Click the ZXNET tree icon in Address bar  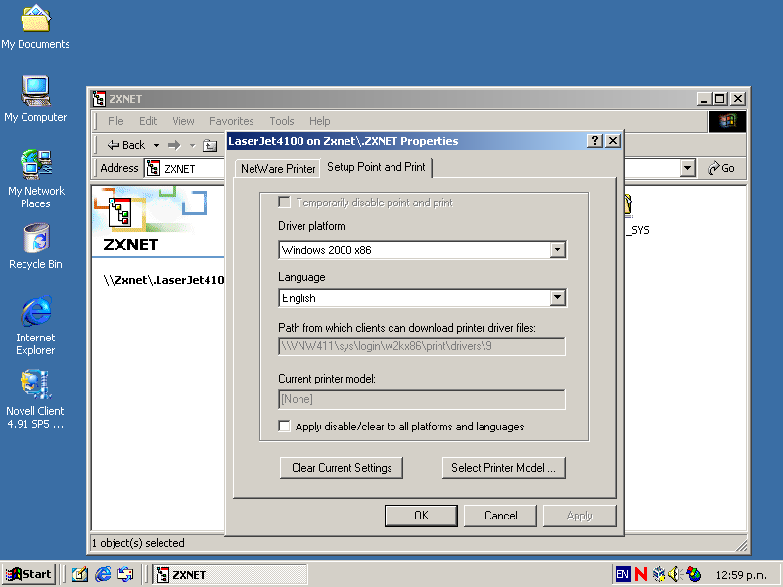[153, 168]
